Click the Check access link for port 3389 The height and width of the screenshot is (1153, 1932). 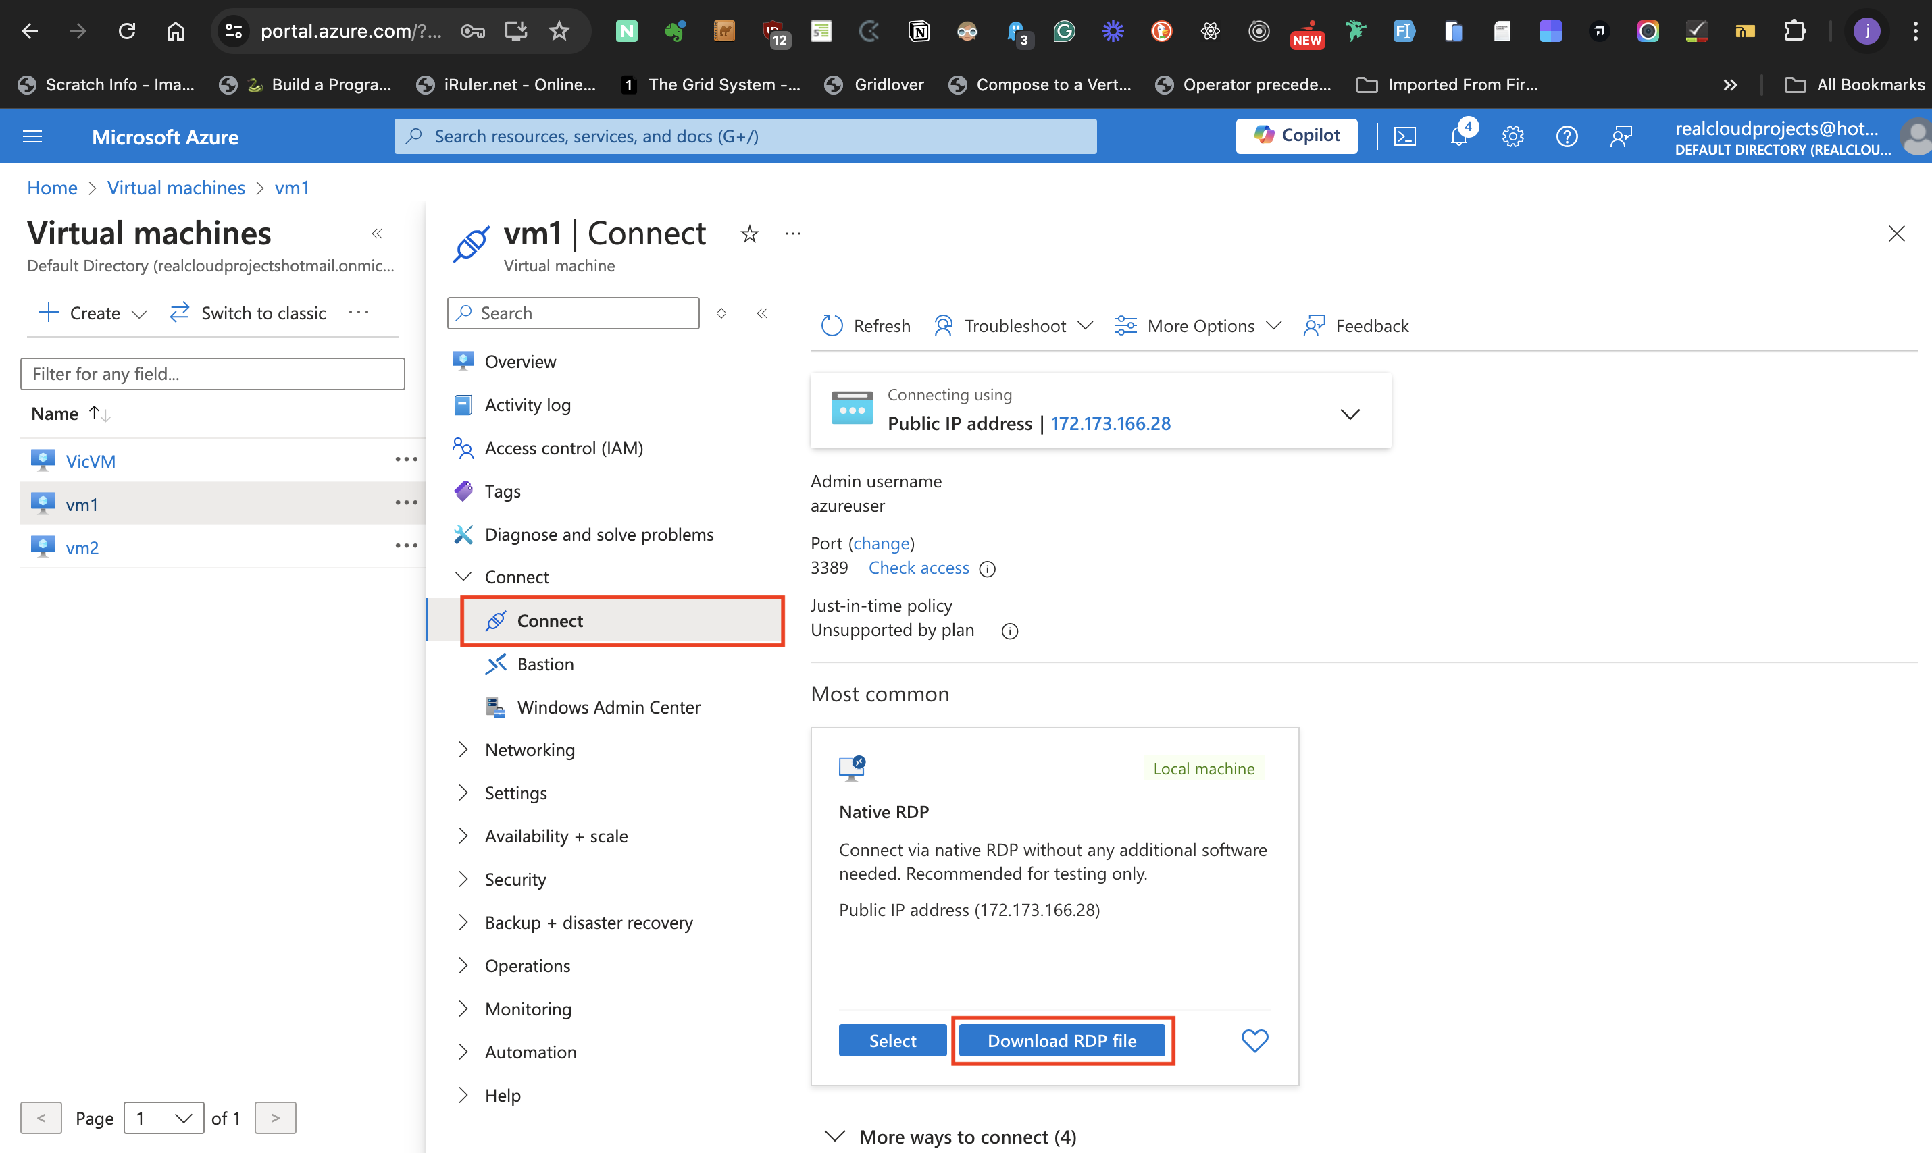[918, 568]
